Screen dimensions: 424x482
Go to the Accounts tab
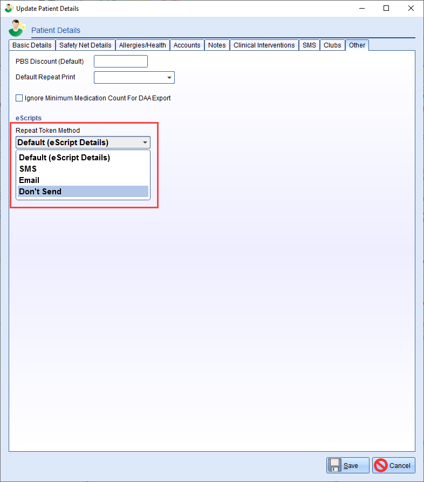[187, 45]
